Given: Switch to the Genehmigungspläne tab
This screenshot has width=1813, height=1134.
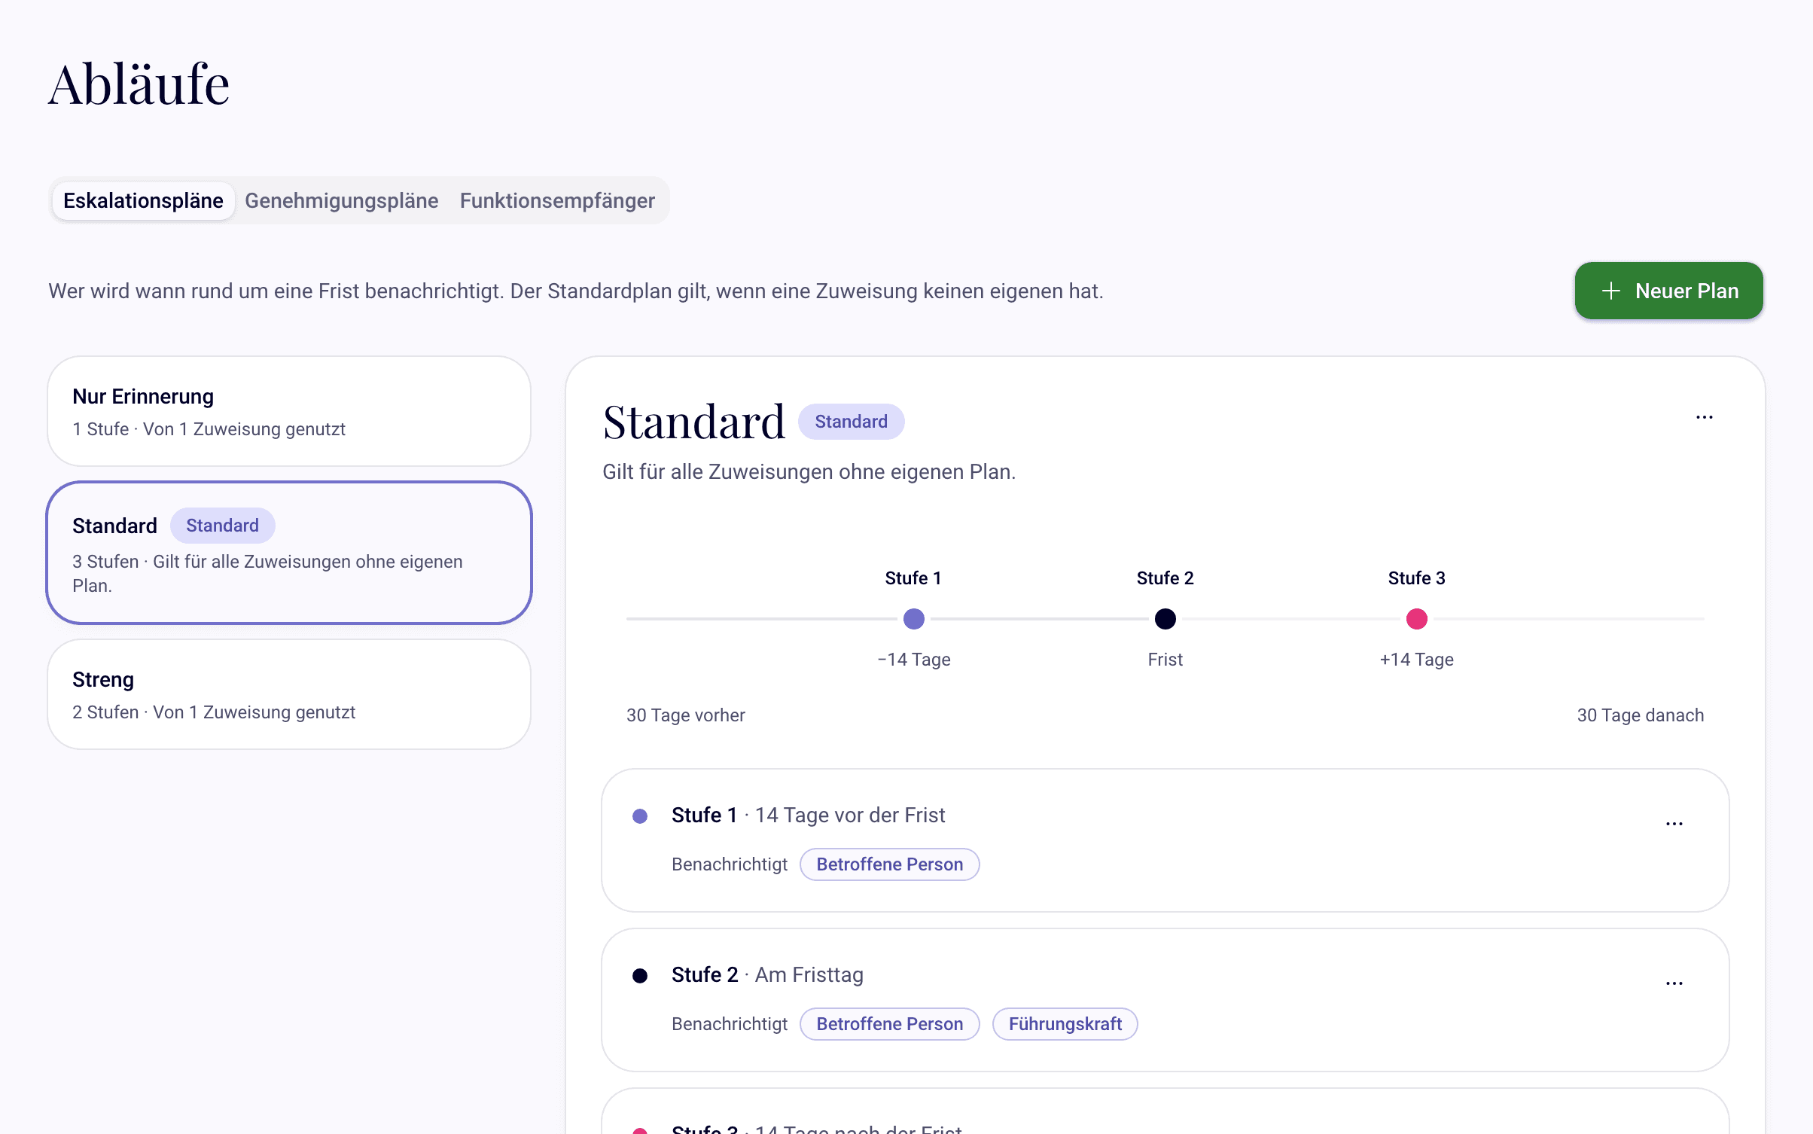Looking at the screenshot, I should coord(342,201).
